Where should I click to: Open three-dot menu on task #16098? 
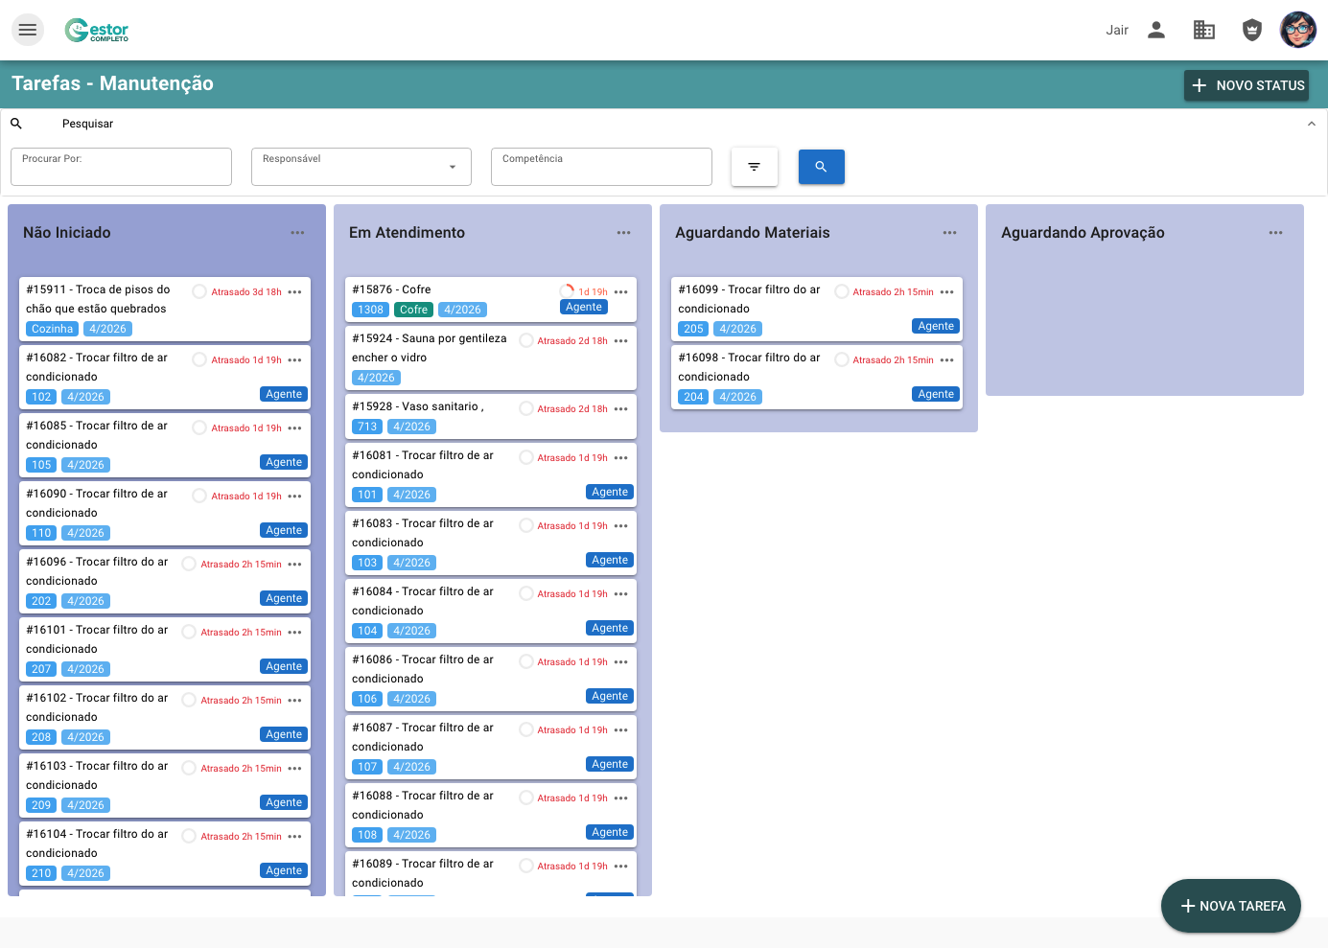coord(947,359)
